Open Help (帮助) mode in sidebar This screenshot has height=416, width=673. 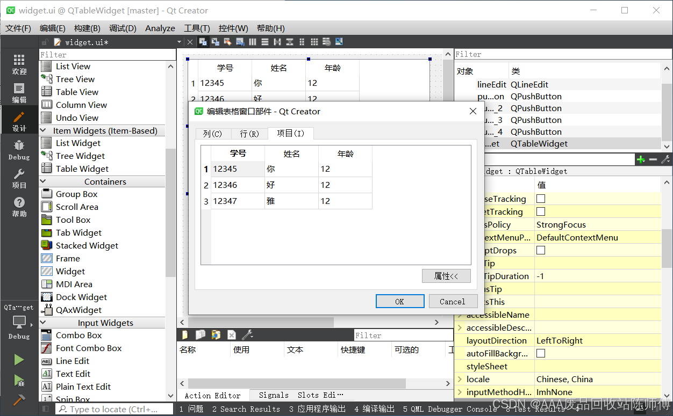pyautogui.click(x=19, y=206)
